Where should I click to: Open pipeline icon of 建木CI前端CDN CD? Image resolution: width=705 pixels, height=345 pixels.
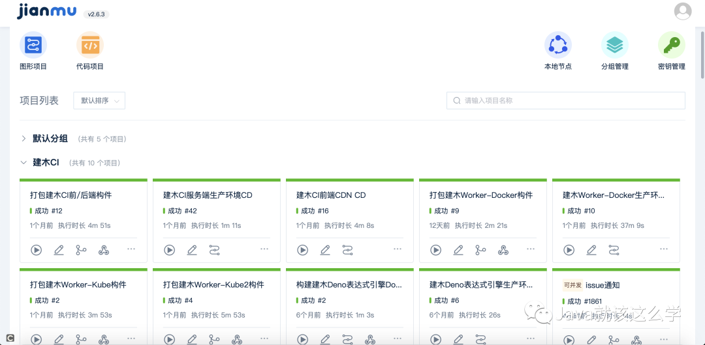pyautogui.click(x=347, y=250)
